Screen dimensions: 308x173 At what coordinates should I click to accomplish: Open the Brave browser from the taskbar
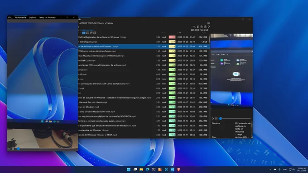178,169
